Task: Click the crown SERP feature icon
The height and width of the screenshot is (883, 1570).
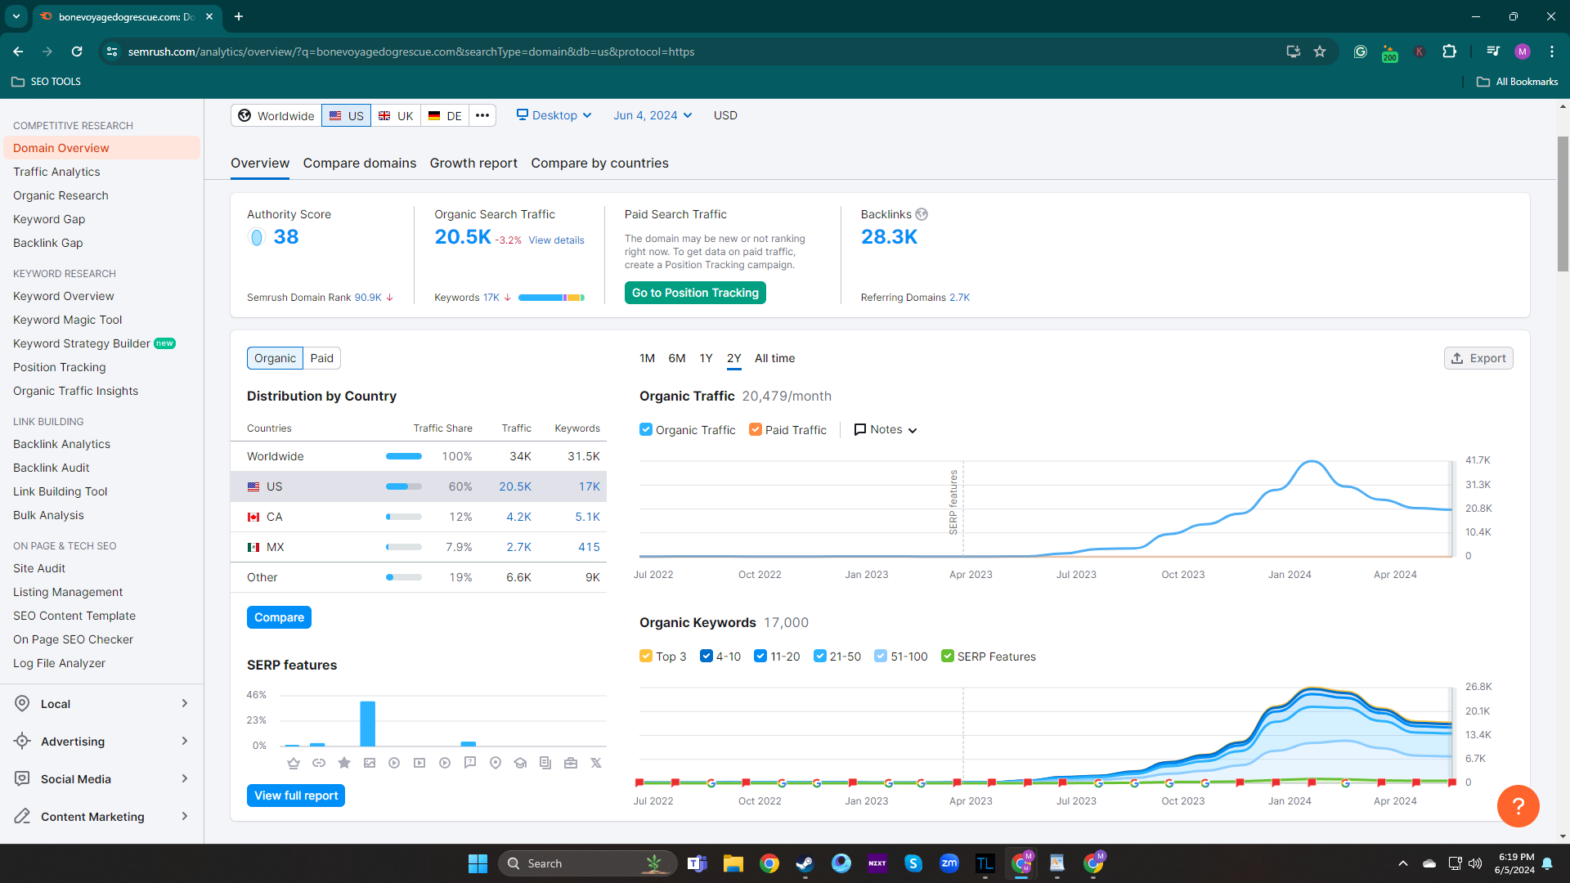Action: point(294,763)
